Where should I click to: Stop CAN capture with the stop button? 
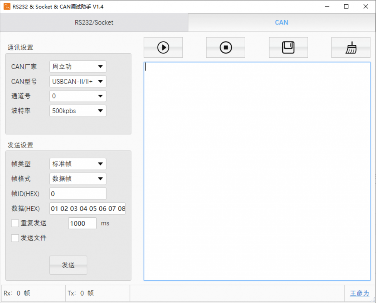pyautogui.click(x=226, y=47)
